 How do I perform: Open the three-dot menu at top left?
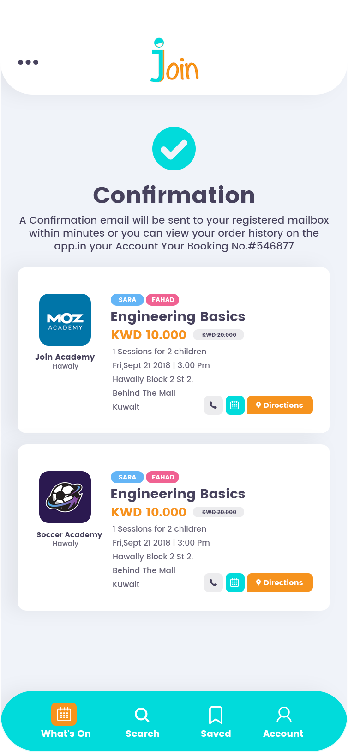28,61
